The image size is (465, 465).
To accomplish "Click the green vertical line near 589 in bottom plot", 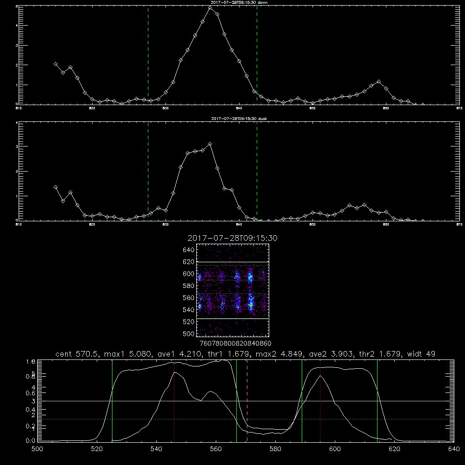I will tap(302, 400).
